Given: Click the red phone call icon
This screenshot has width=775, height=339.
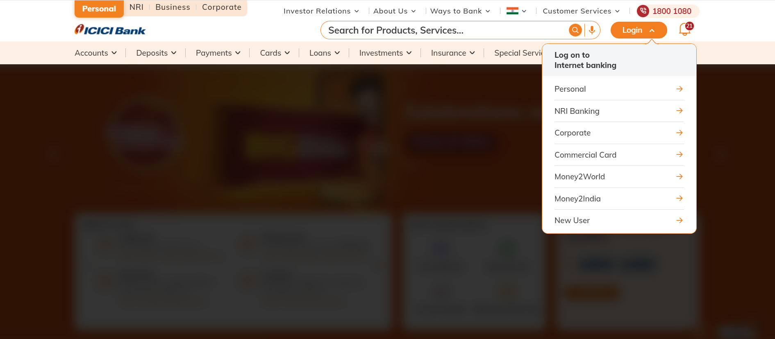Looking at the screenshot, I should click(643, 11).
